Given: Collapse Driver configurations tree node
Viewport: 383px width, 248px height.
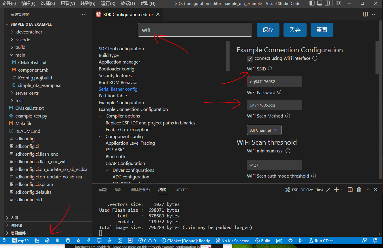Looking at the screenshot, I should click(x=107, y=170).
